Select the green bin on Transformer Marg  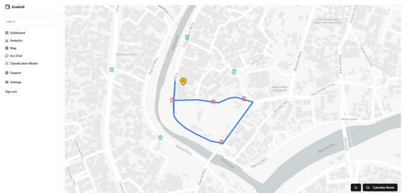pyautogui.click(x=187, y=38)
